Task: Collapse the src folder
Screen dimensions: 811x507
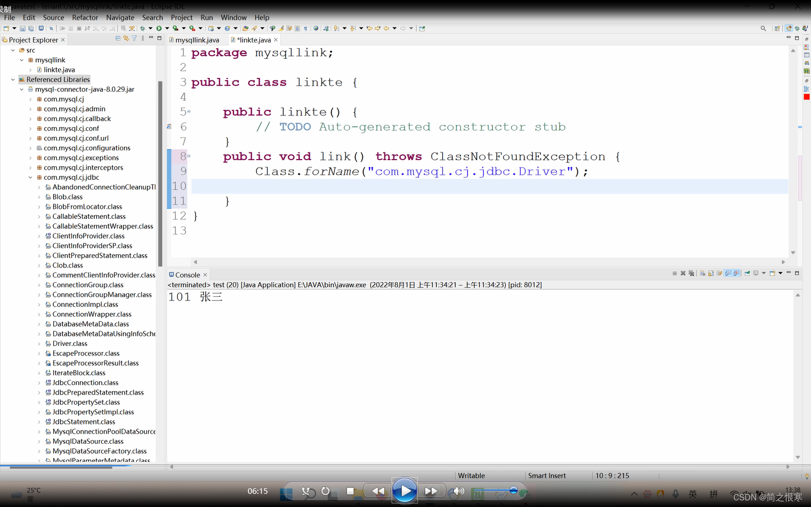Action: 13,50
